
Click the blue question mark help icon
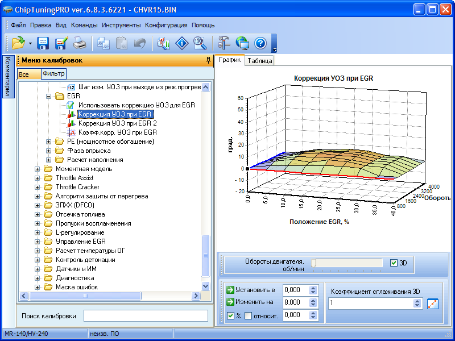point(260,43)
